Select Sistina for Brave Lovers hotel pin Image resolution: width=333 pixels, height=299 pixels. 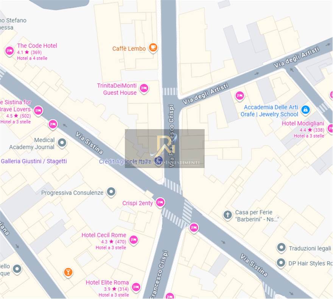[x=38, y=111]
